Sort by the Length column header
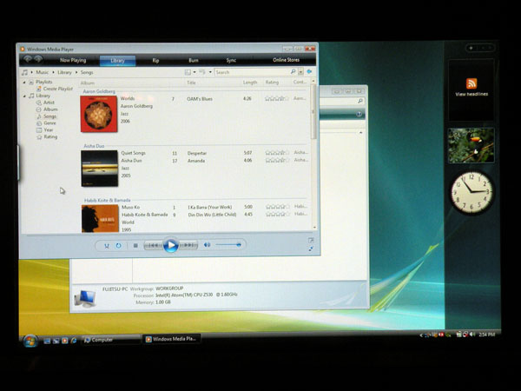This screenshot has width=521, height=391. (250, 83)
